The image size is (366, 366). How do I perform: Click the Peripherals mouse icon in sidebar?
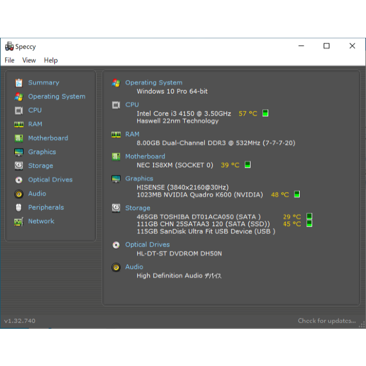click(19, 208)
